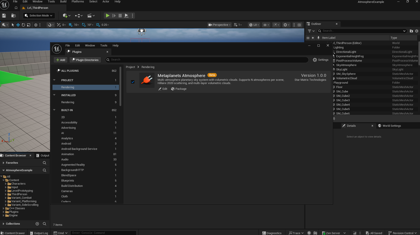The width and height of the screenshot is (420, 235).
Task: Open the Plugins window Settings button
Action: click(x=321, y=60)
